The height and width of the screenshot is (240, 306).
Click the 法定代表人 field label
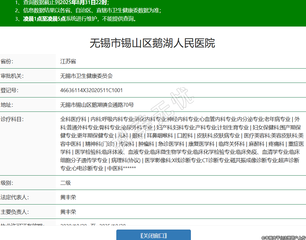coord(14,197)
